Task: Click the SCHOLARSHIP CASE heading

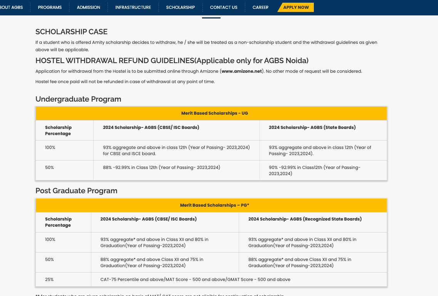Action: pos(71,32)
